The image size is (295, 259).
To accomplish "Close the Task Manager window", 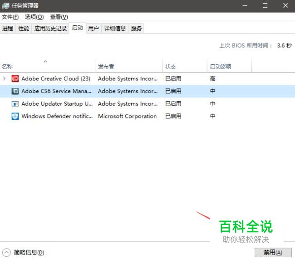I will click(x=285, y=5).
